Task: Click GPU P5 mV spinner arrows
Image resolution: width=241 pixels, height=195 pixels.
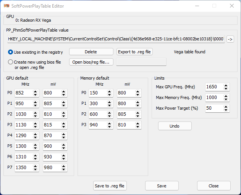Action: click(64, 146)
